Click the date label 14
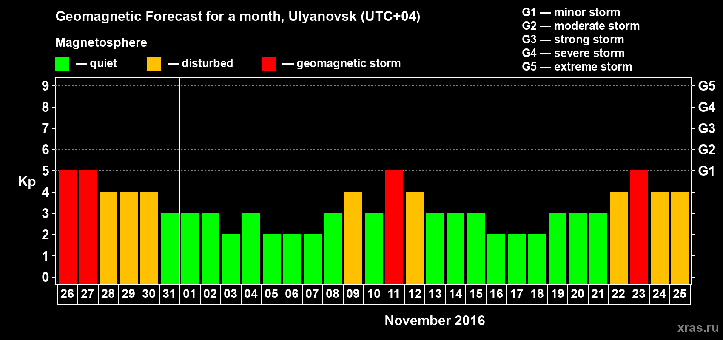Image resolution: width=723 pixels, height=340 pixels. (455, 294)
